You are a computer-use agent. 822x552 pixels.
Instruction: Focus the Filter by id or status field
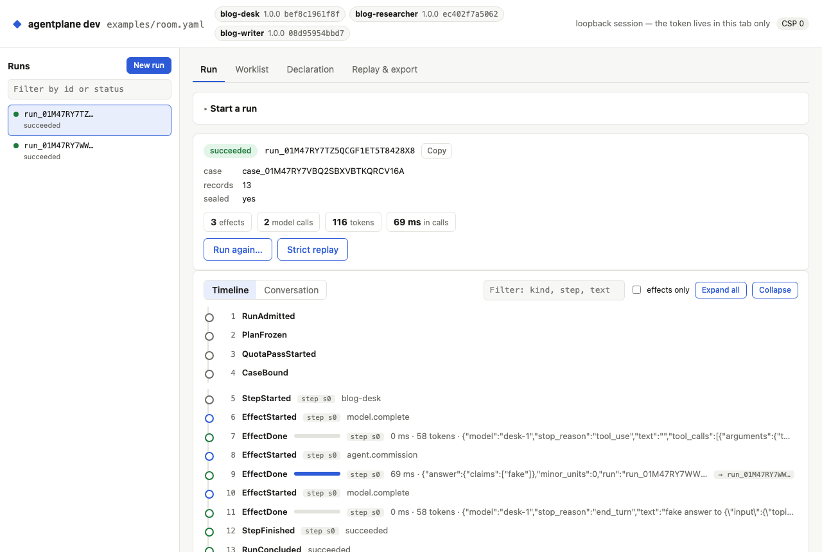[x=89, y=89]
